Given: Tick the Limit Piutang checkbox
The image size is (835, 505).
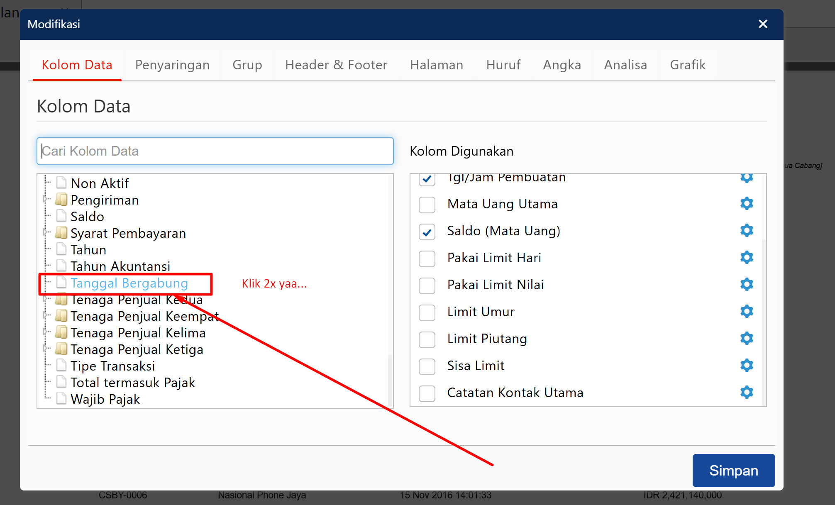Looking at the screenshot, I should (x=427, y=339).
